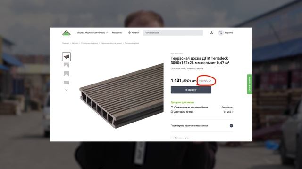
Task: Go to Террасная доска и декинг breadcrumb
Action: coord(111,43)
